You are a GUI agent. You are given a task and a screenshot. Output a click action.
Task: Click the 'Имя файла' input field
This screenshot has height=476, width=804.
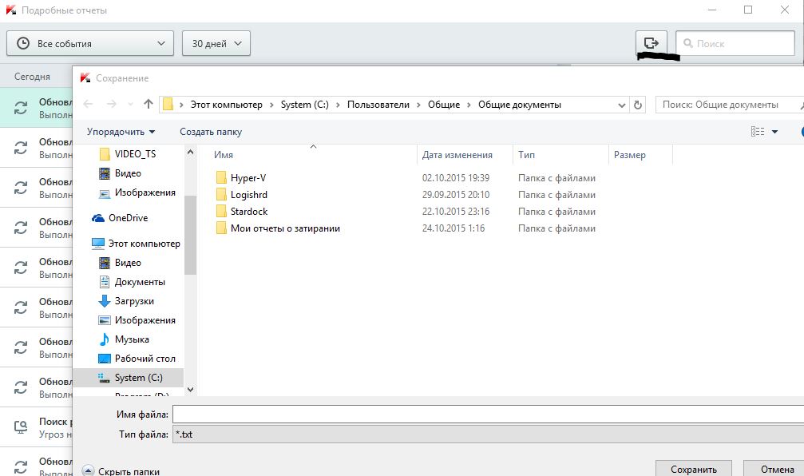coord(488,415)
